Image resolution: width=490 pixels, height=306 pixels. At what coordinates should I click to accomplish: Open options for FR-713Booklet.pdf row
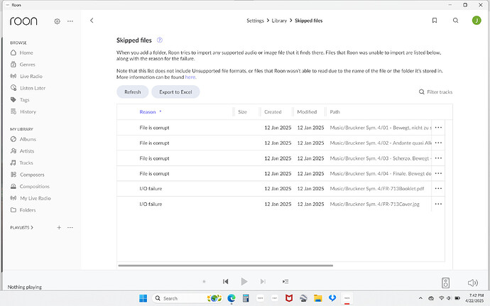pos(438,188)
